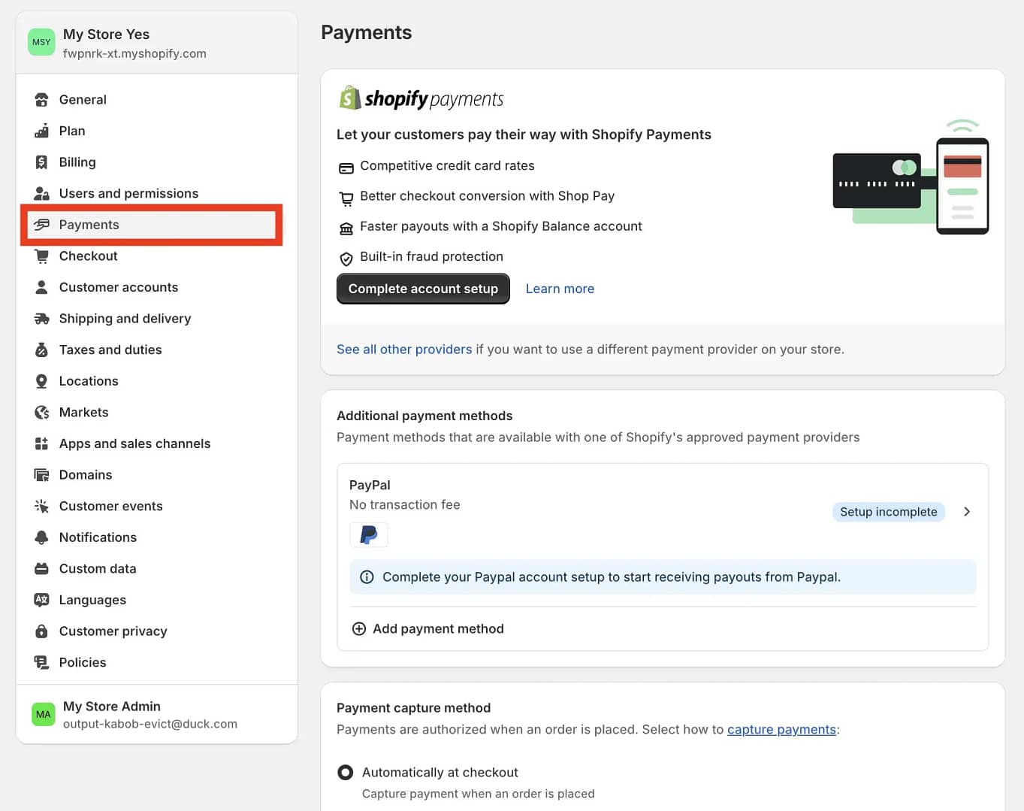Screen dimensions: 1024x811
Task: Click the info icon in PayPal notice
Action: pyautogui.click(x=367, y=577)
